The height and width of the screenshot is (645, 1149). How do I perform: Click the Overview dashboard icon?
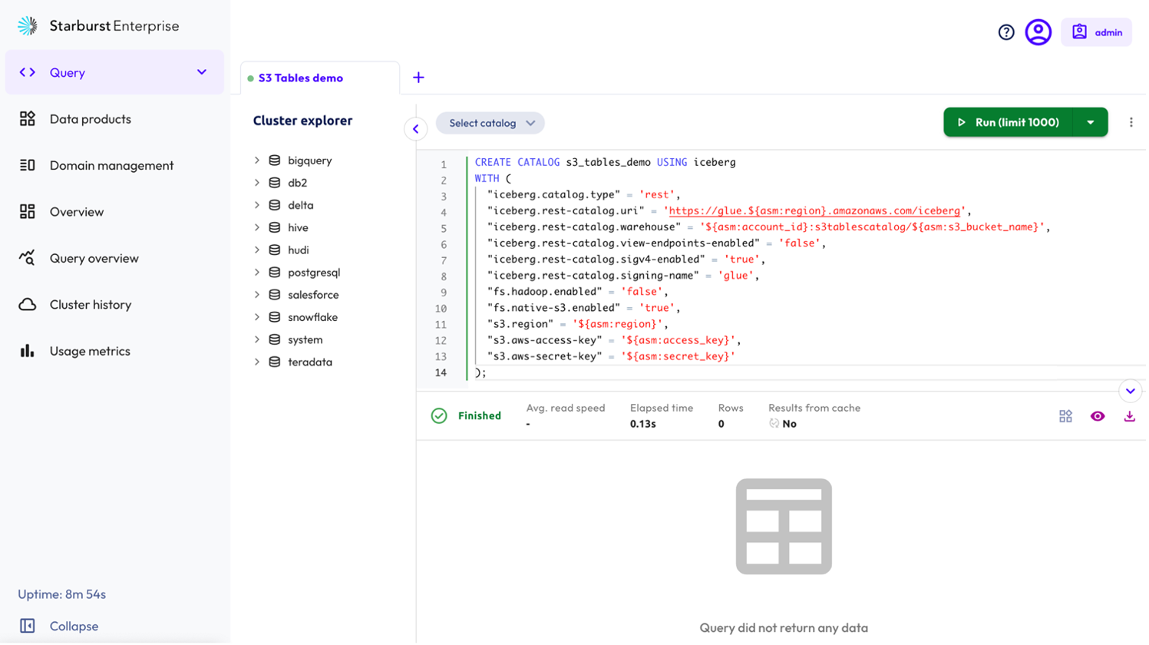click(x=28, y=212)
